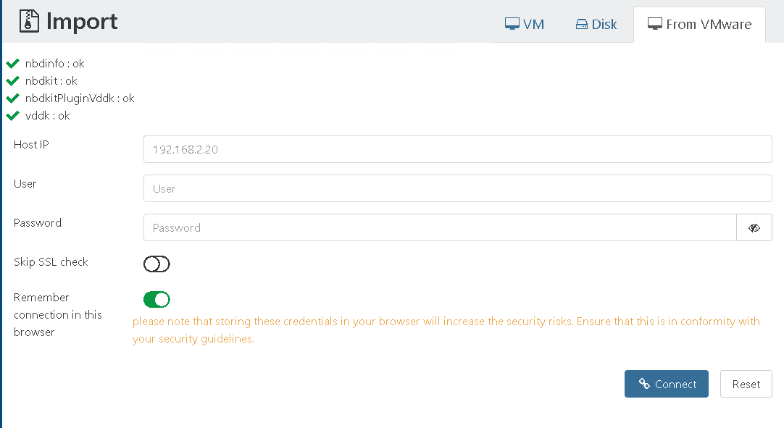784x428 pixels.
Task: Click the Import archive file icon
Action: [29, 22]
